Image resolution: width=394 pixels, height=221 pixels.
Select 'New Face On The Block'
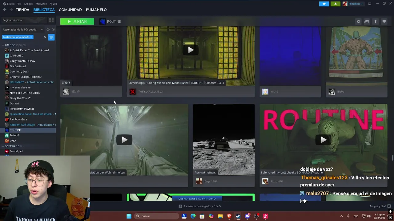25,93
